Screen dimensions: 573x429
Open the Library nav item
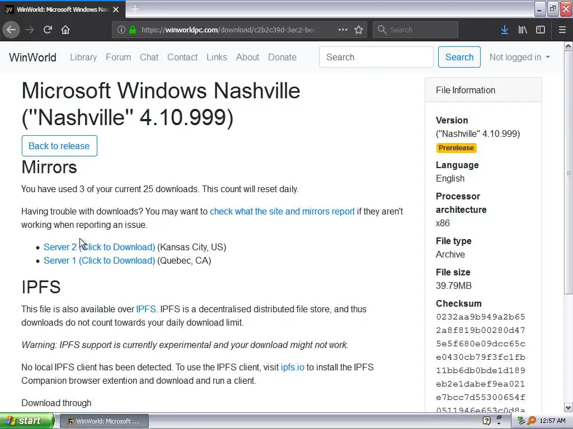pos(83,58)
